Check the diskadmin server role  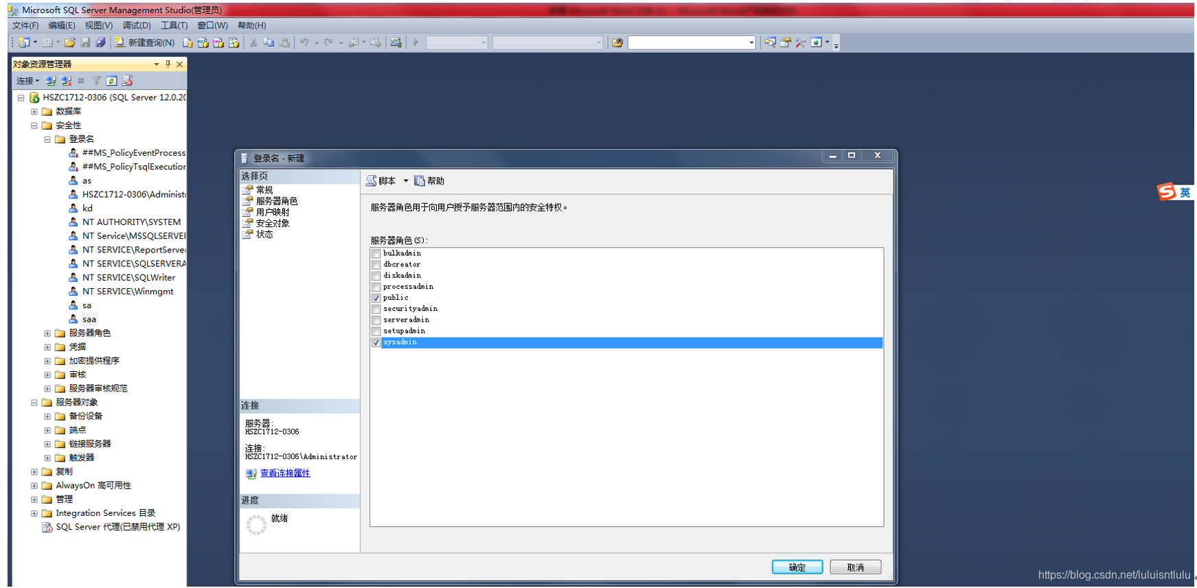tap(376, 276)
